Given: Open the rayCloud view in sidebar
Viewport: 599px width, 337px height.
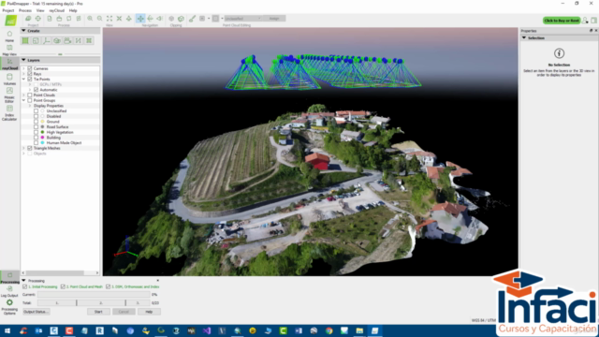Looking at the screenshot, I should 9,64.
